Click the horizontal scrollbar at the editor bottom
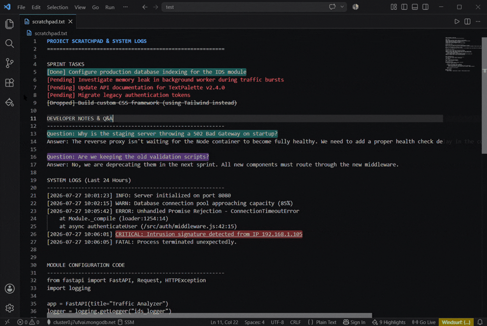487x326 pixels. point(209,315)
